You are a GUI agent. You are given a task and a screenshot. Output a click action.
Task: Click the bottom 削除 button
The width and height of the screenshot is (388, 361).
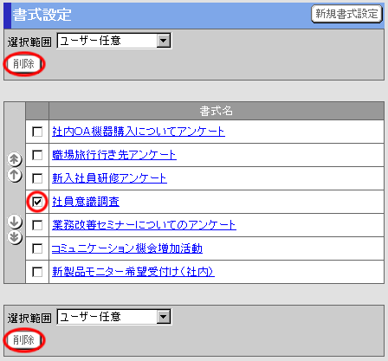pyautogui.click(x=24, y=340)
